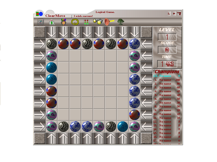Viewport: 217px width, 162px height.
Task: Select the teal striped ball in bottom row
Action: (x=123, y=126)
